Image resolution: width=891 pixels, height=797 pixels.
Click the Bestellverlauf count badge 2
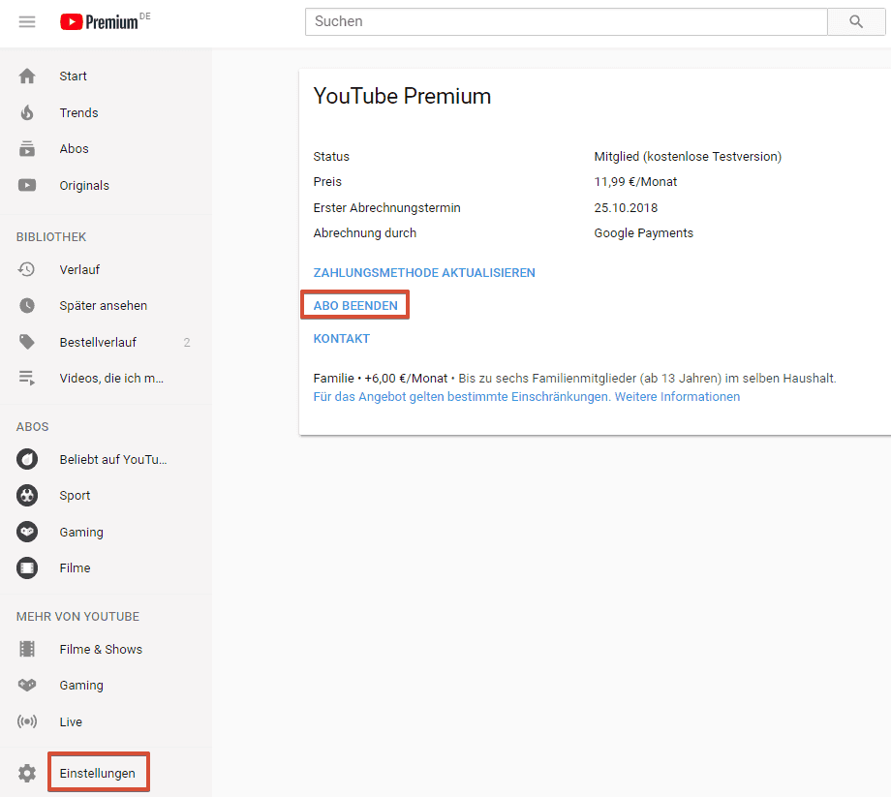point(186,343)
